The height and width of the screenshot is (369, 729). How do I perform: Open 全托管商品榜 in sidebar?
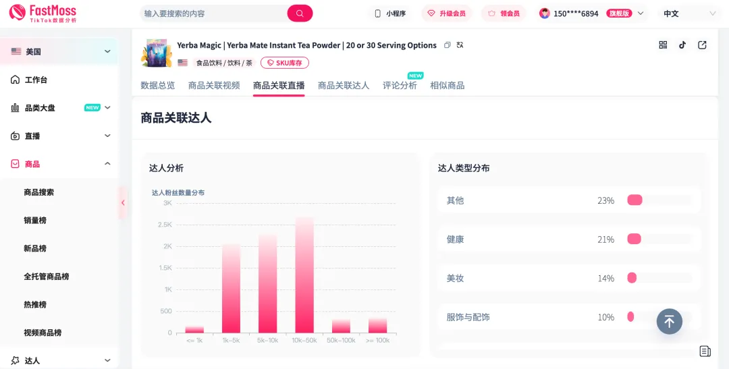pyautogui.click(x=47, y=276)
